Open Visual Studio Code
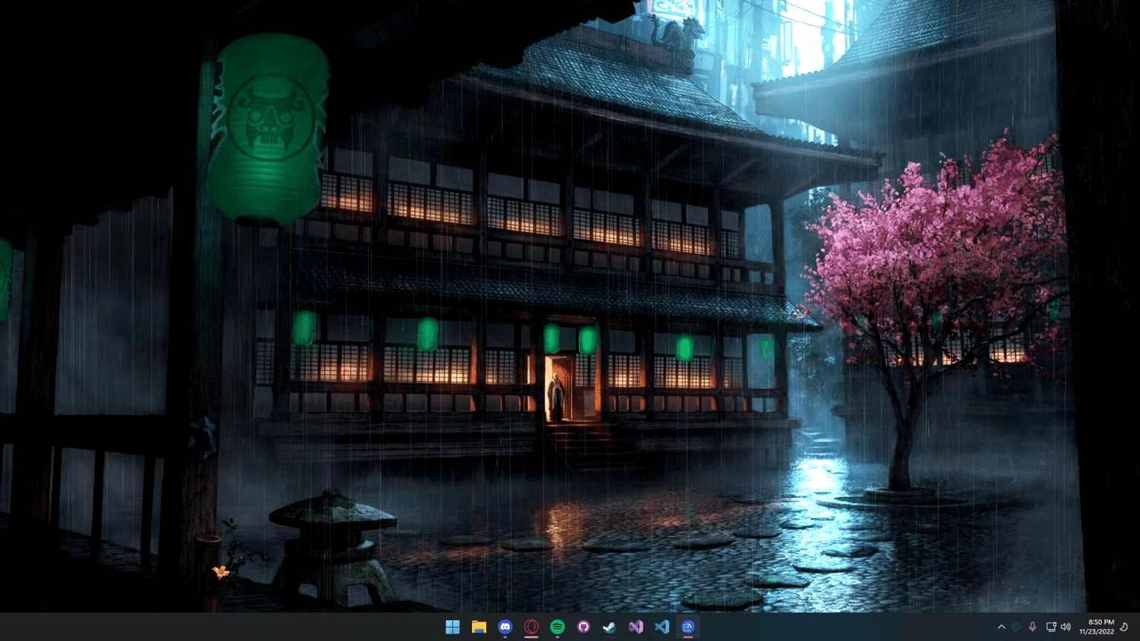 coord(663,627)
